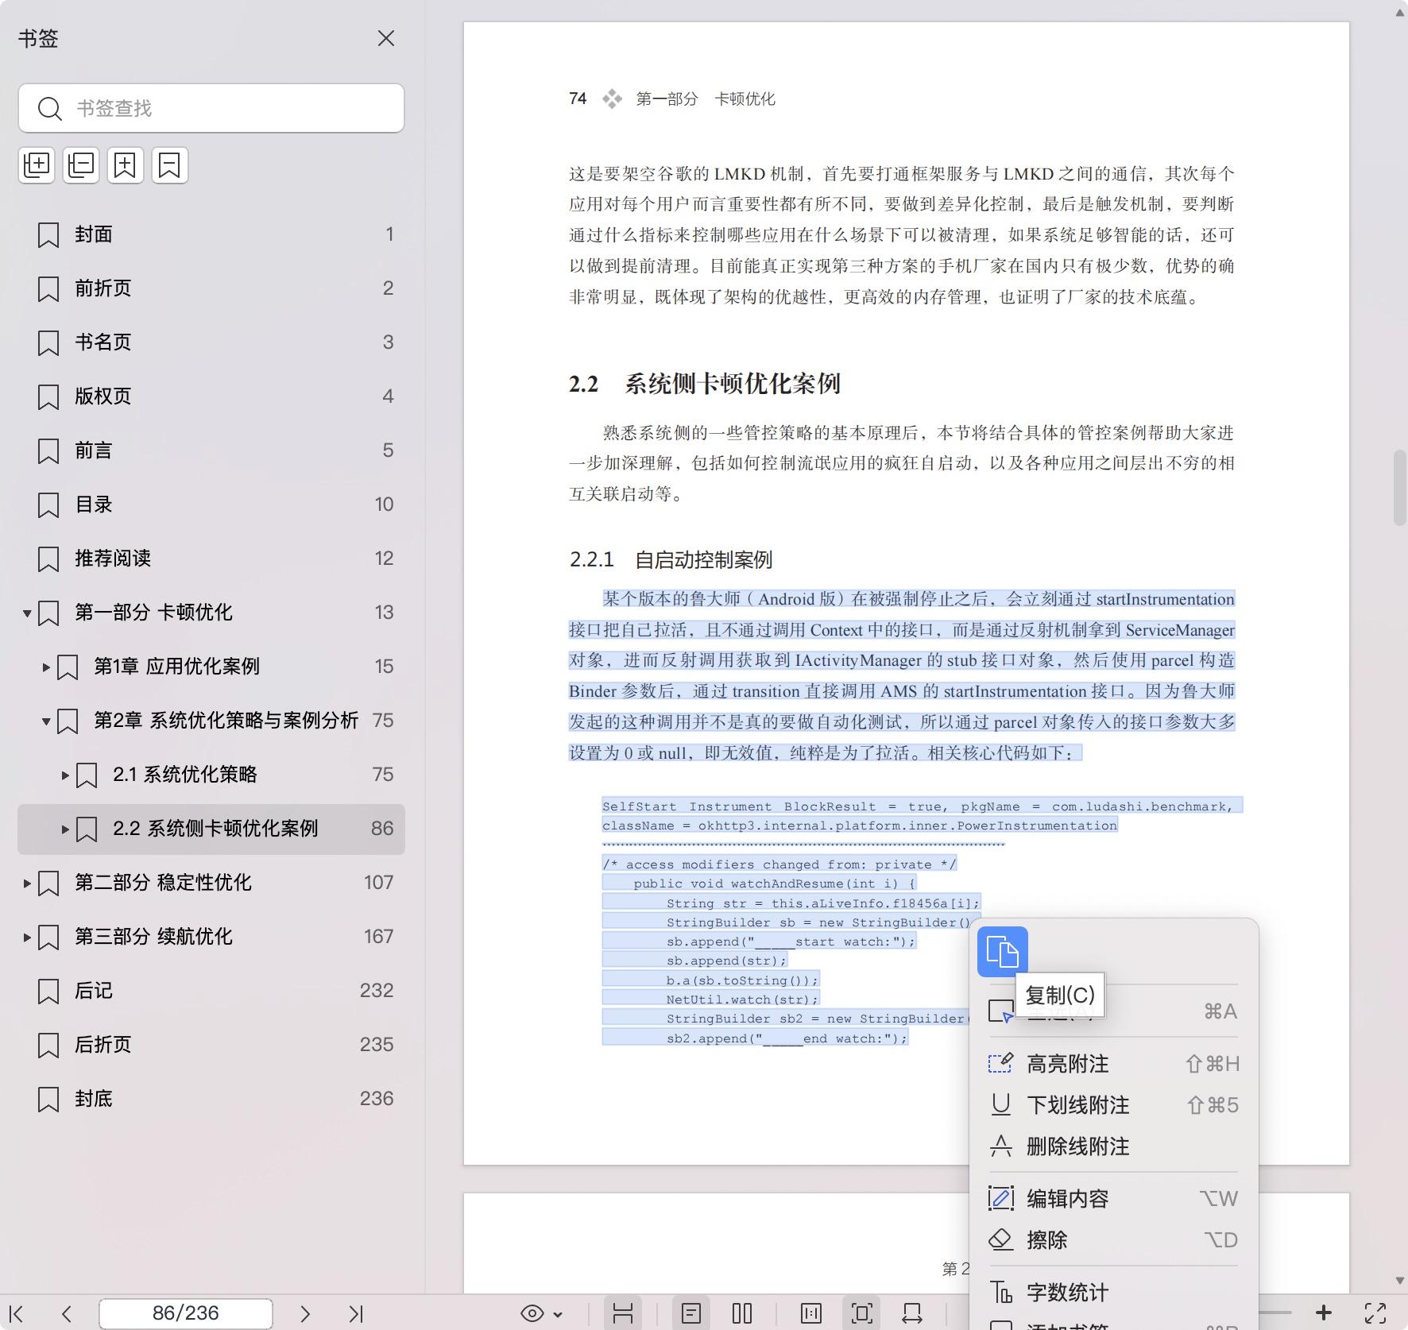The width and height of the screenshot is (1408, 1330).
Task: Select 编辑内容 in the context menu
Action: pos(1067,1199)
